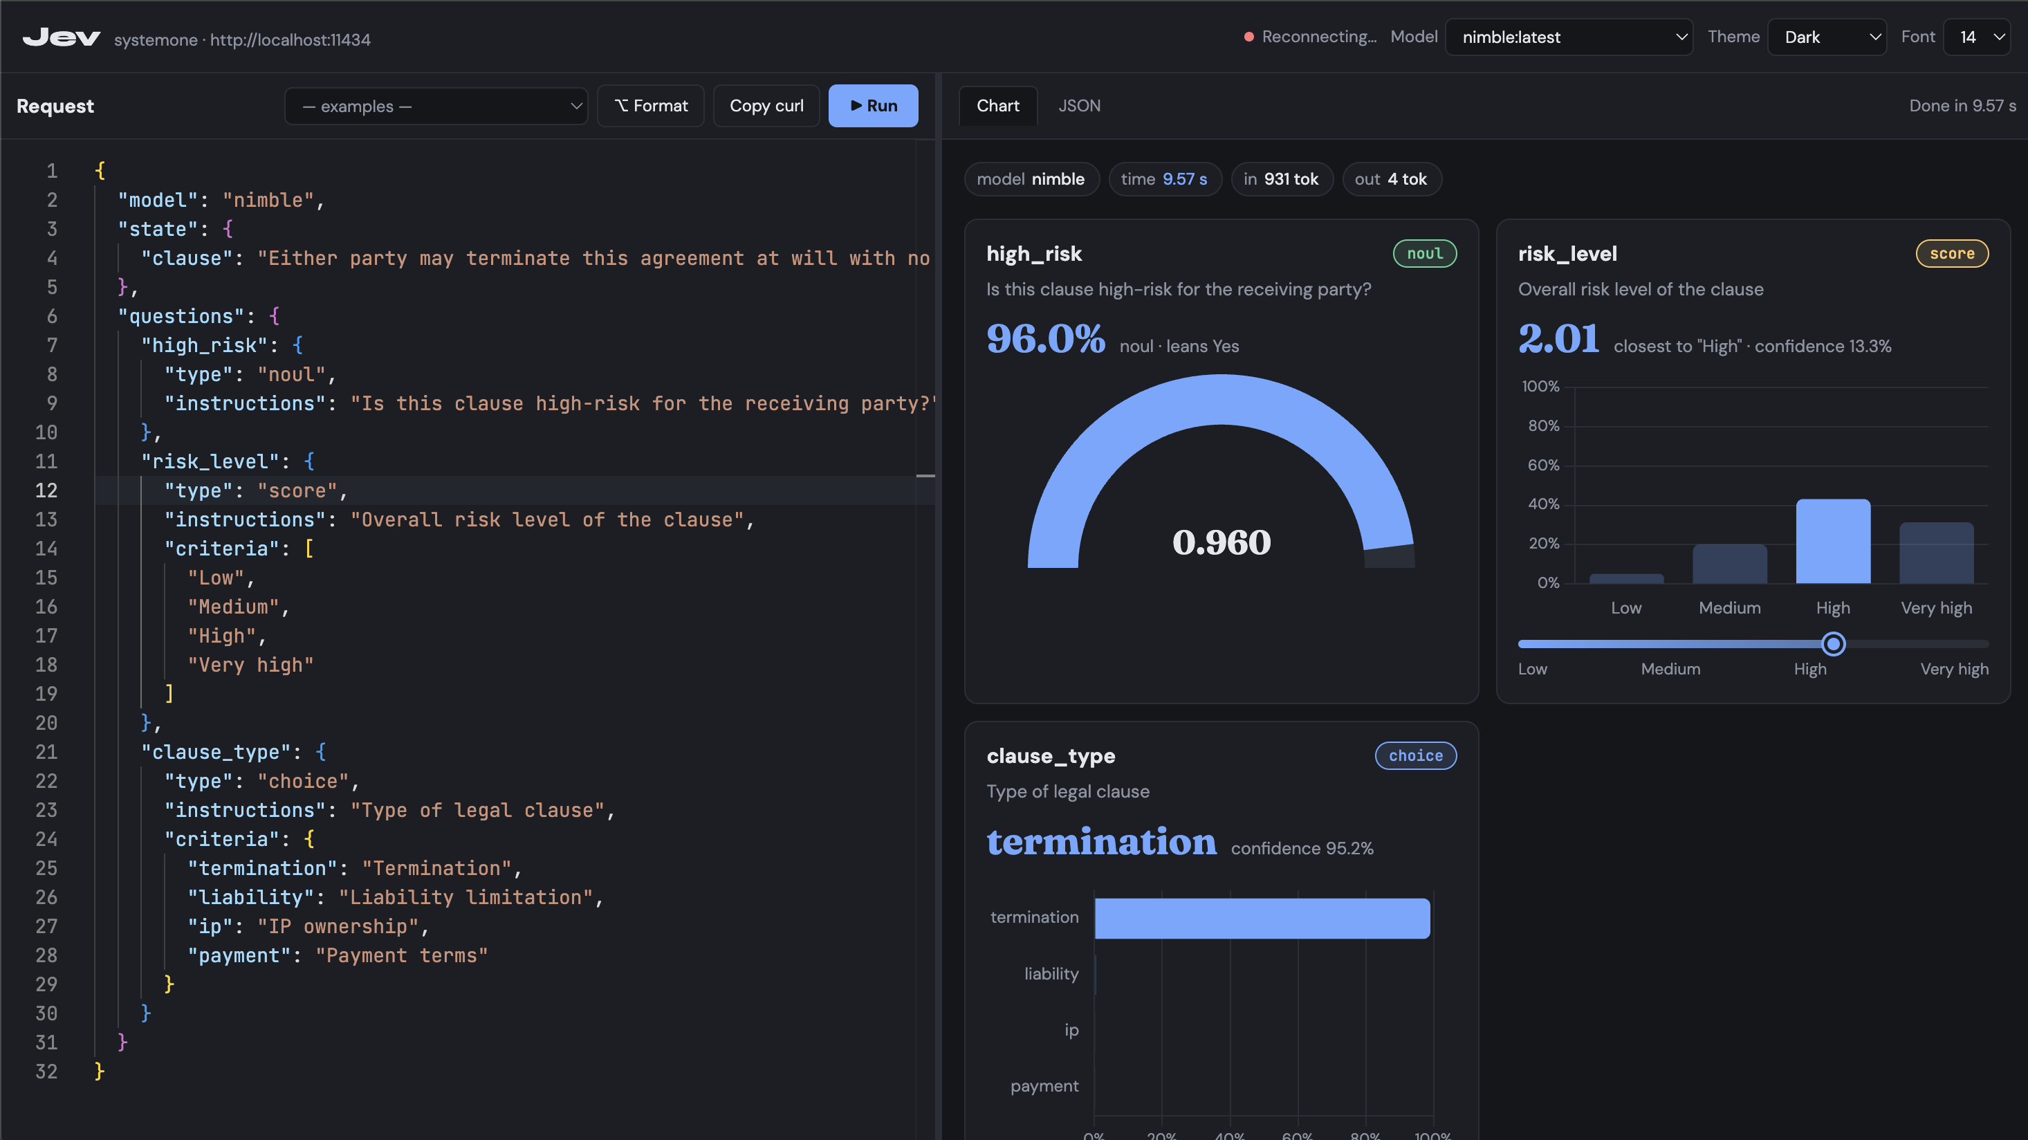
Task: Click the out 4 tok chip
Action: 1391,178
